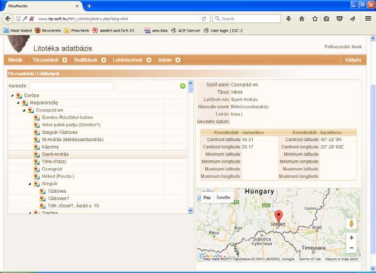Click the tree list scroll-down arrow
This screenshot has height=273, width=376.
tap(191, 211)
